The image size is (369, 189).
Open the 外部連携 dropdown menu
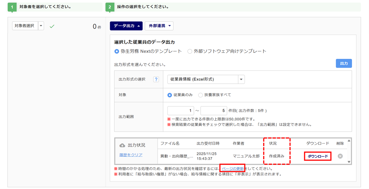[x=159, y=26]
